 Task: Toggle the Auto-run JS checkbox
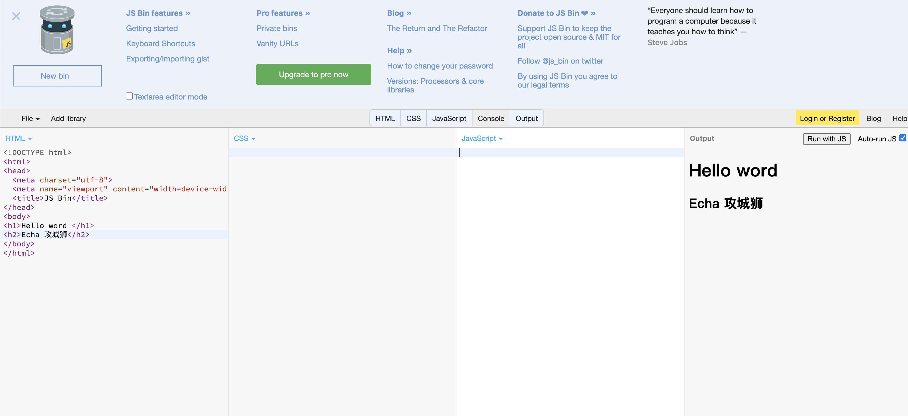(x=903, y=138)
